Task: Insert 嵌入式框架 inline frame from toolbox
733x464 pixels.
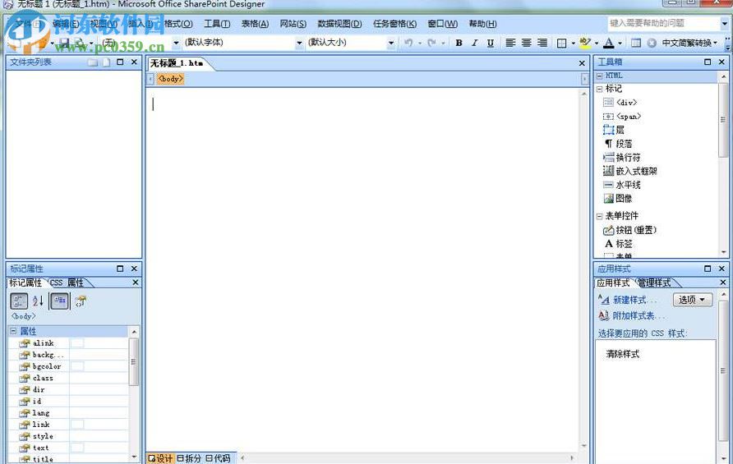Action: pyautogui.click(x=630, y=171)
